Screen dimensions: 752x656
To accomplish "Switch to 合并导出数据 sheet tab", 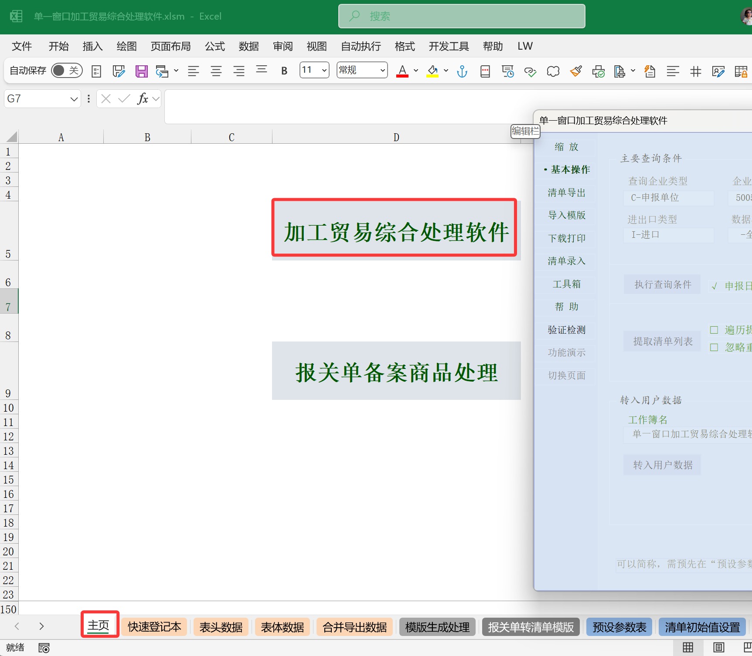I will [355, 627].
